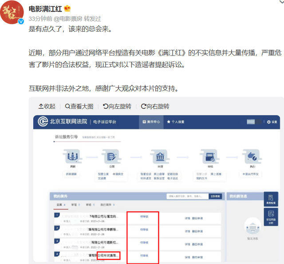Click the empty-inbox envelope icon above 暂无消息
284x264 pixels.
252,227
